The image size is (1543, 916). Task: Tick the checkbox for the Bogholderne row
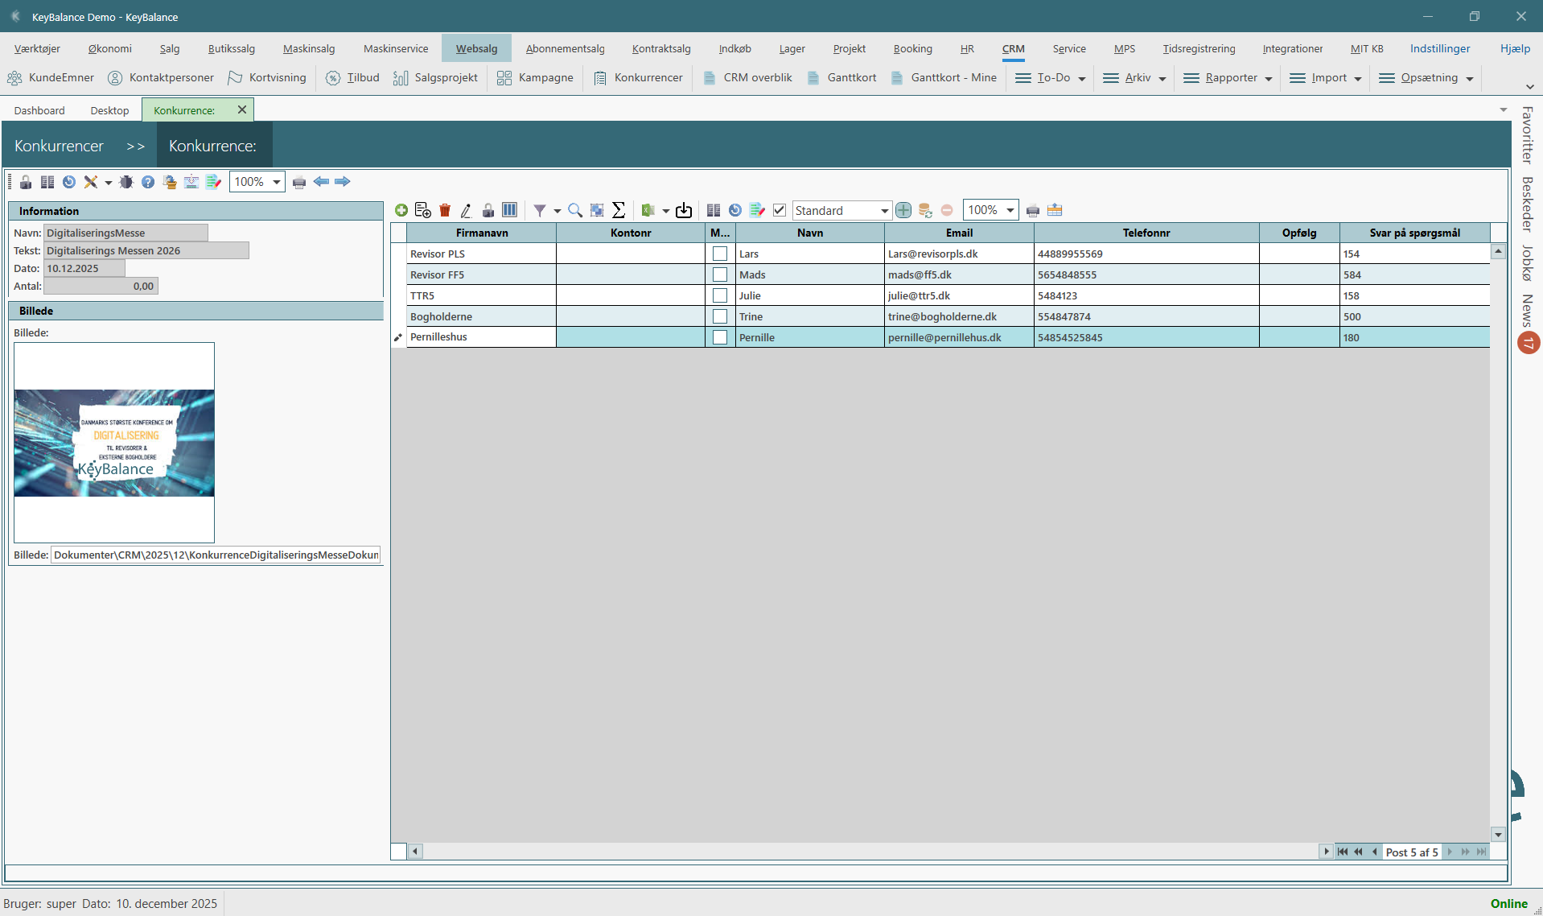tap(720, 316)
